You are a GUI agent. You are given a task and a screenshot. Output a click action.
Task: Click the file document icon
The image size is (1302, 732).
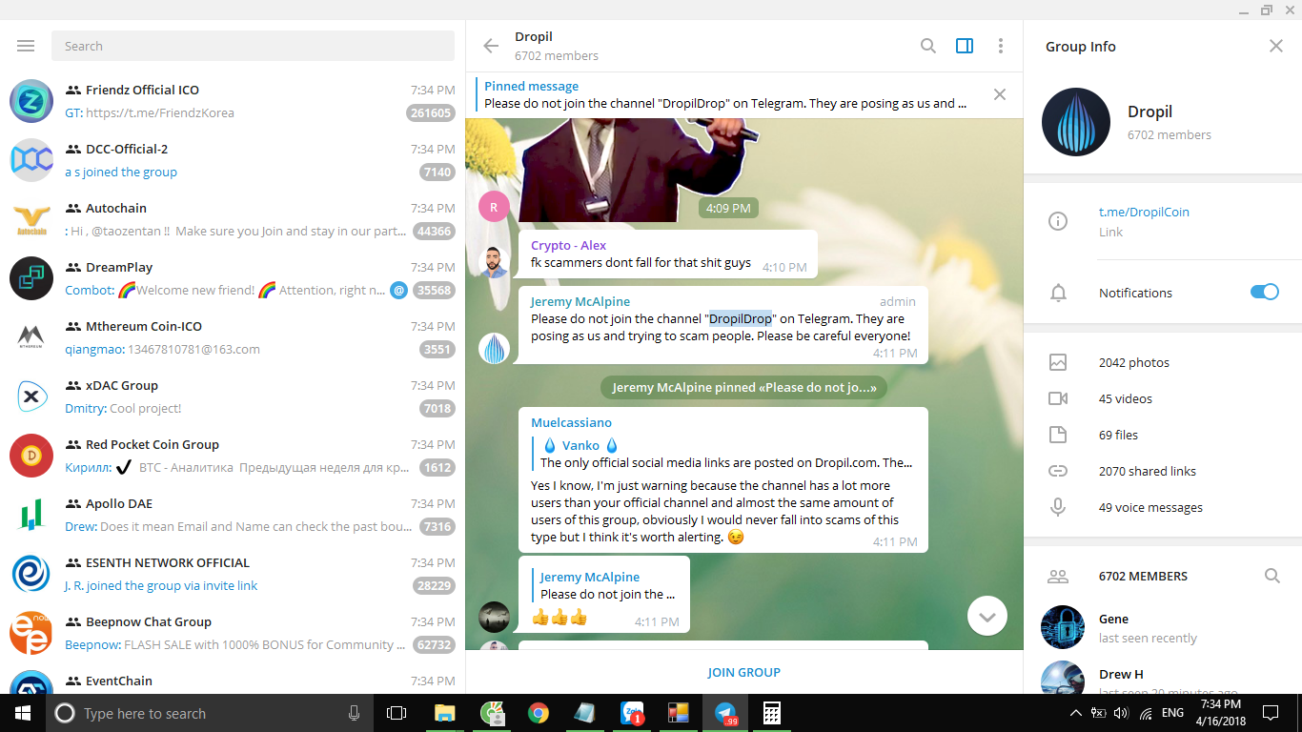click(x=1057, y=435)
